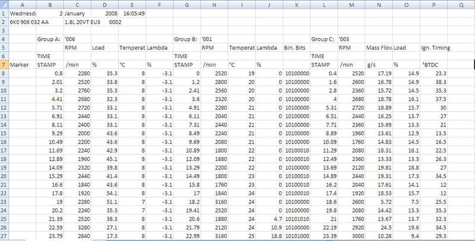Select the 'Group A:' label cell
This screenshot has width=475, height=241.
[x=50, y=39]
